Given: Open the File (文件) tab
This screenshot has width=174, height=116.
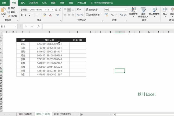Looking at the screenshot, I should [4, 3].
